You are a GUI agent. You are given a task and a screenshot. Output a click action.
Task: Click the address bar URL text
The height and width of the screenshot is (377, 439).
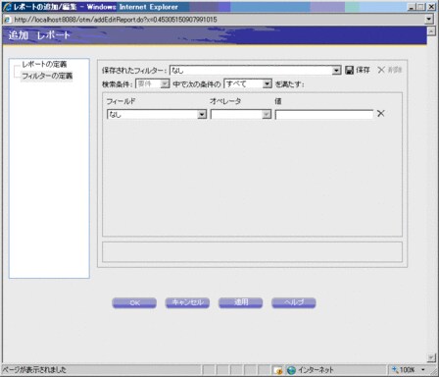point(116,20)
